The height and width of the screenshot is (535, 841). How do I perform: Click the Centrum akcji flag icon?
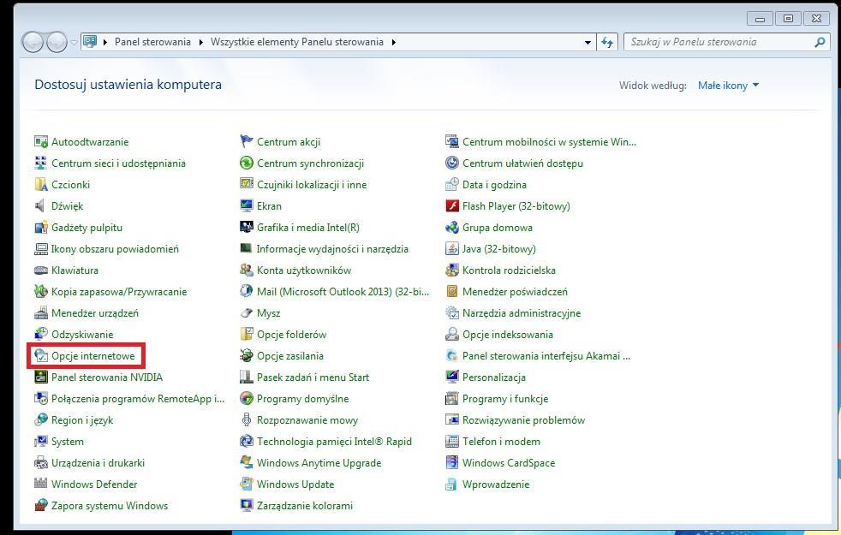click(246, 142)
